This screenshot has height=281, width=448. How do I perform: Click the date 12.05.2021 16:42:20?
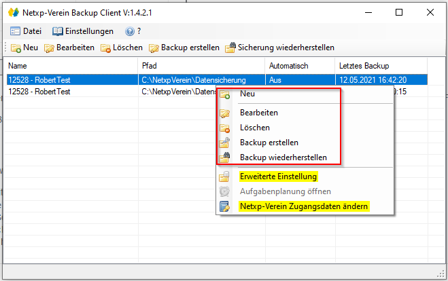pos(373,80)
